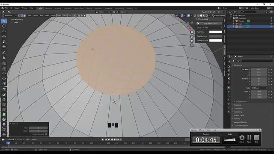Screen dimensions: 274x154
Task: Expand the Relations panel
Action: click(237, 105)
